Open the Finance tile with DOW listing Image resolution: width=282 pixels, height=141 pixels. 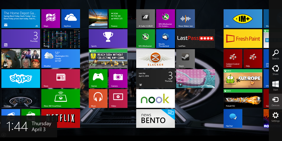tap(118, 19)
